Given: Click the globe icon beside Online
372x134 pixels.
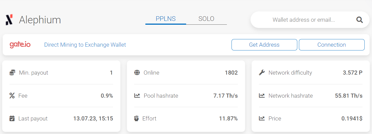Looking at the screenshot, I should [137, 73].
